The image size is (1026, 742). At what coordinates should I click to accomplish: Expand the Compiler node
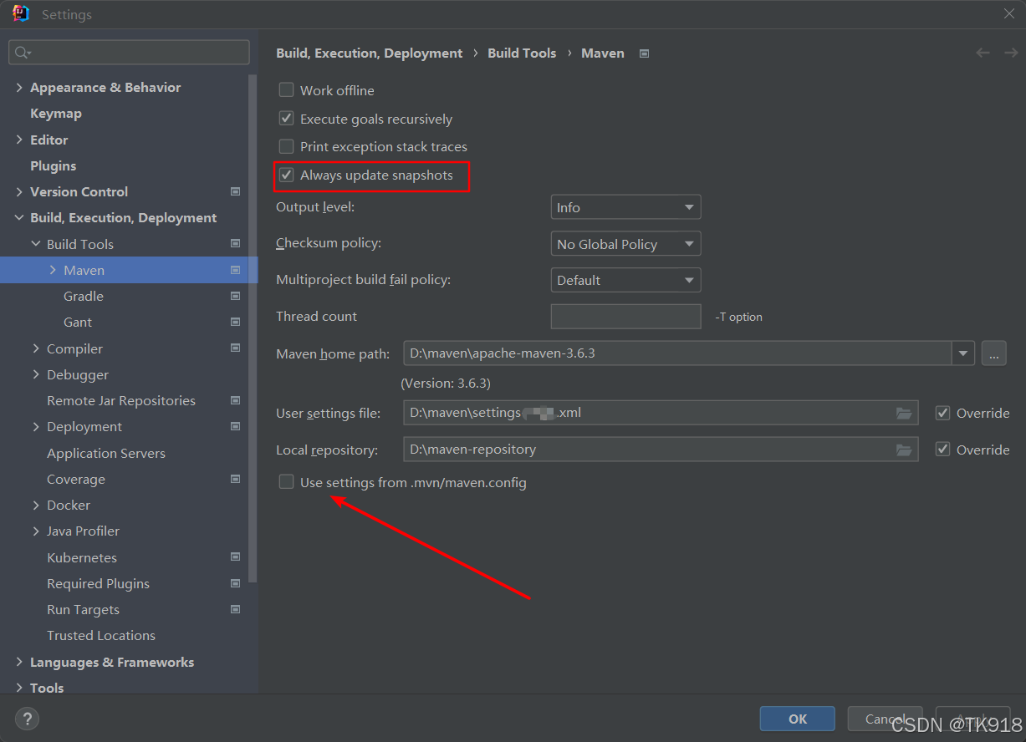point(36,348)
